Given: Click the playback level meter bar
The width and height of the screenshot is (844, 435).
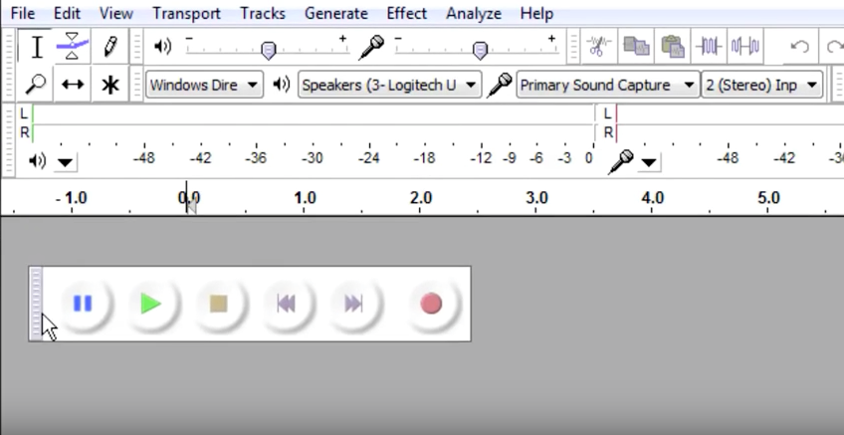Looking at the screenshot, I should tap(313, 123).
